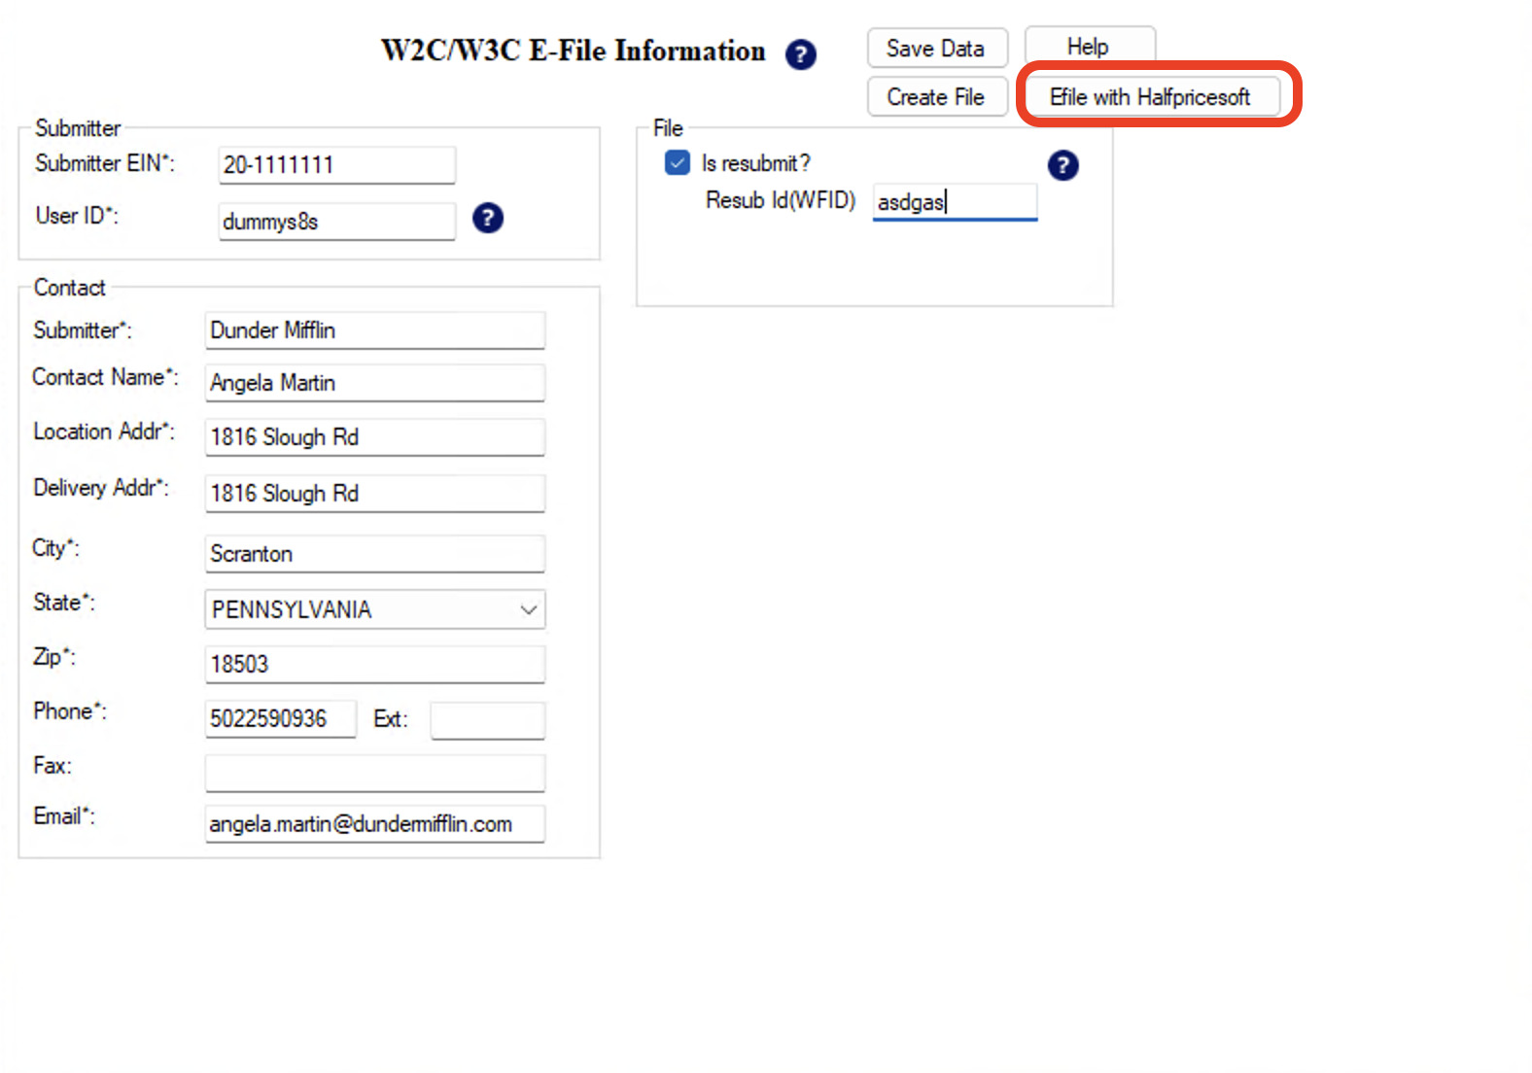Focus the phone Ext field
This screenshot has height=1073, width=1532.
[487, 720]
